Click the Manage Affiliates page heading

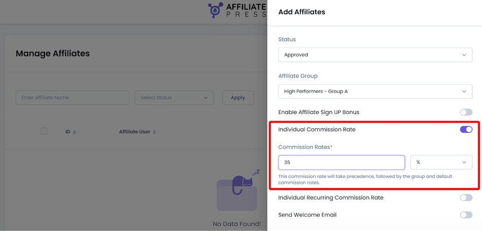click(x=53, y=54)
